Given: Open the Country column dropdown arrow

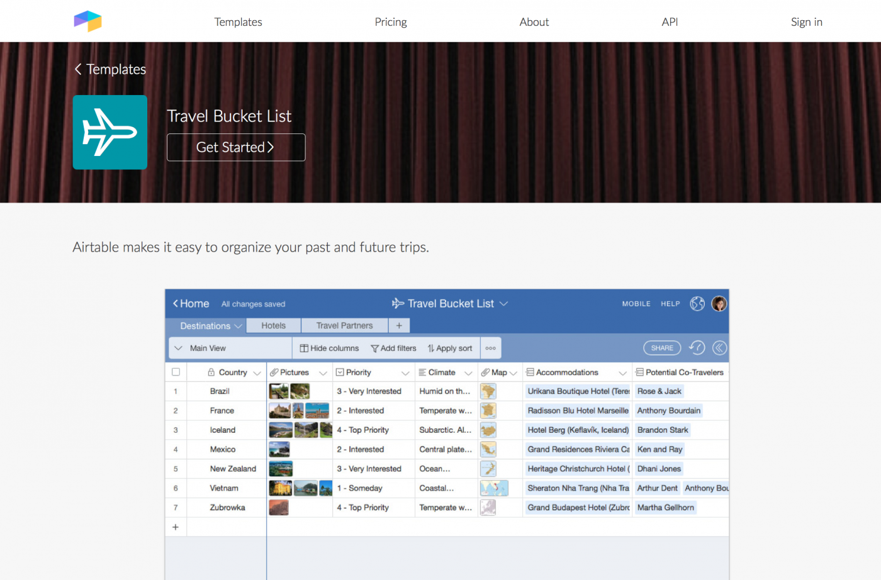Looking at the screenshot, I should 257,373.
